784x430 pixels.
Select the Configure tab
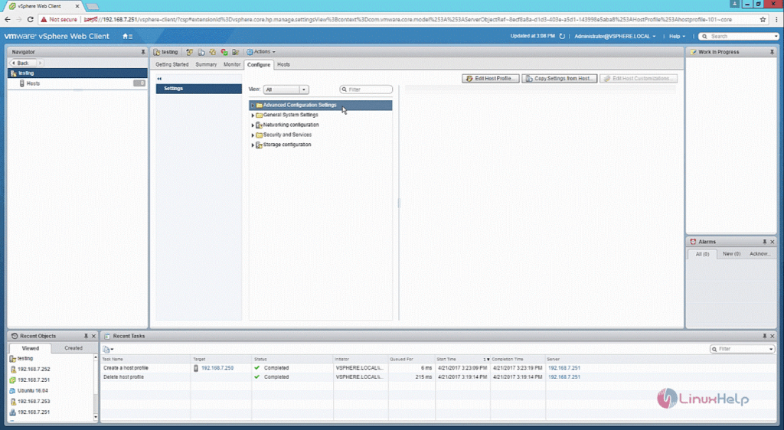click(259, 64)
